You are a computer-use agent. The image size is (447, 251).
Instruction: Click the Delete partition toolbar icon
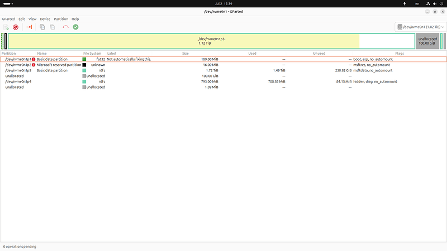[16, 27]
